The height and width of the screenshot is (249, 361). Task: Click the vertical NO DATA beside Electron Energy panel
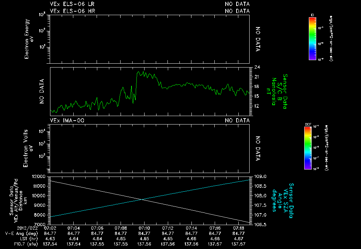tap(258, 39)
